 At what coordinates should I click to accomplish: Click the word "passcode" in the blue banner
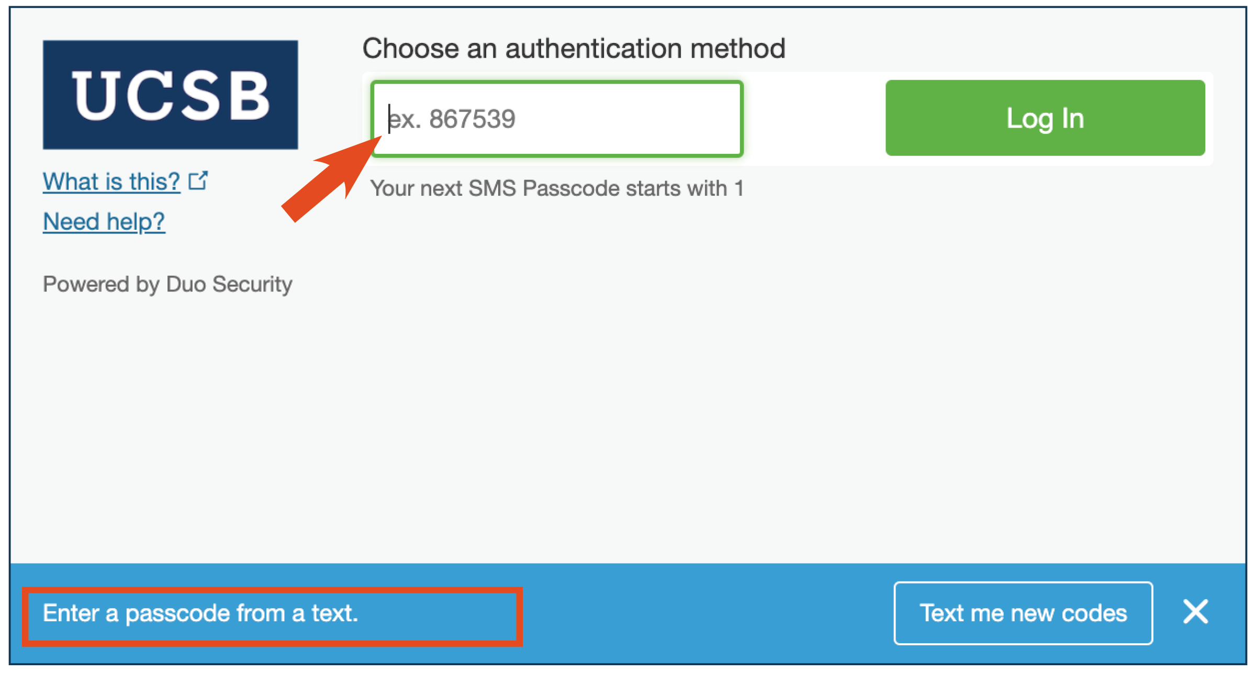177,613
